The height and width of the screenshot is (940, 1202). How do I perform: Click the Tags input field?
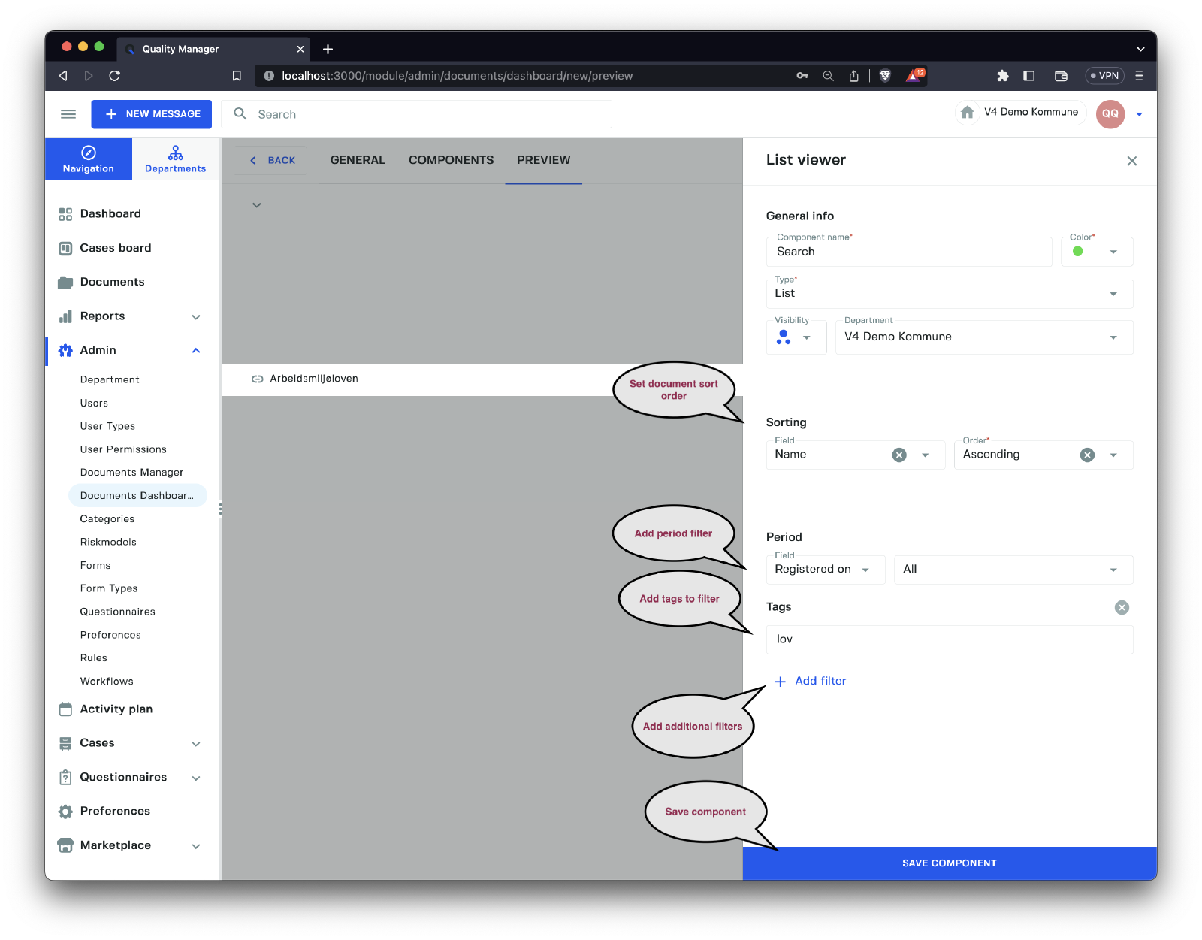click(x=949, y=639)
